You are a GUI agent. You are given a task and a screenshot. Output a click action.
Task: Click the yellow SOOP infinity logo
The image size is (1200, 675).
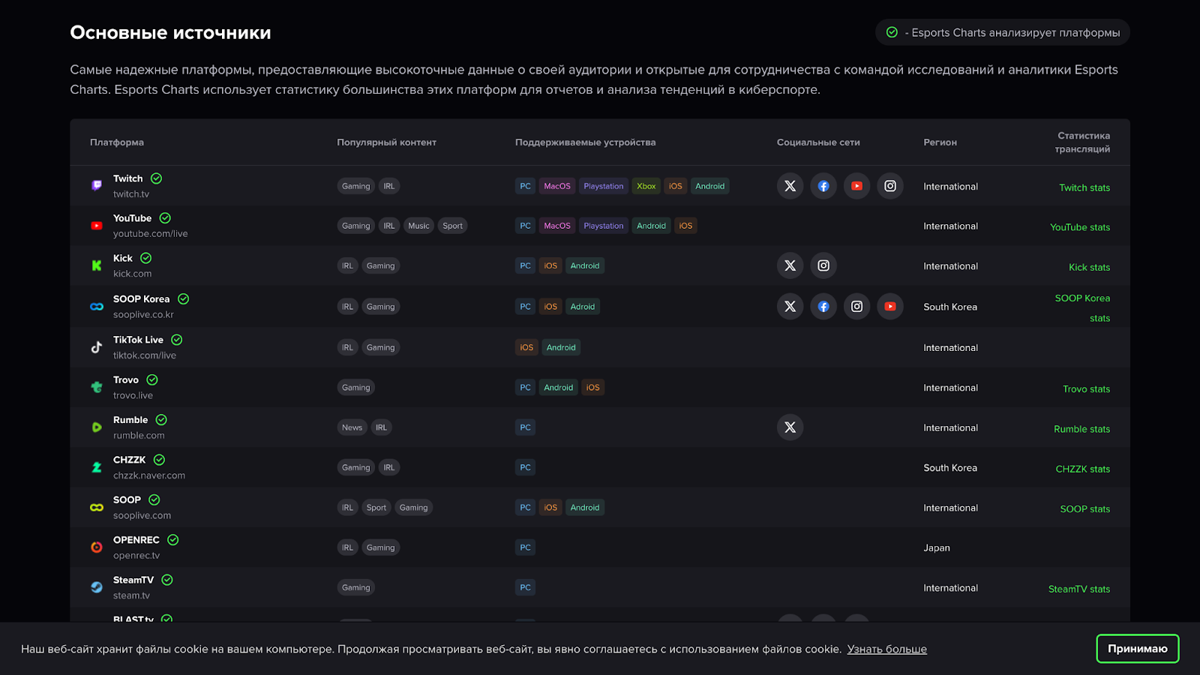[97, 508]
